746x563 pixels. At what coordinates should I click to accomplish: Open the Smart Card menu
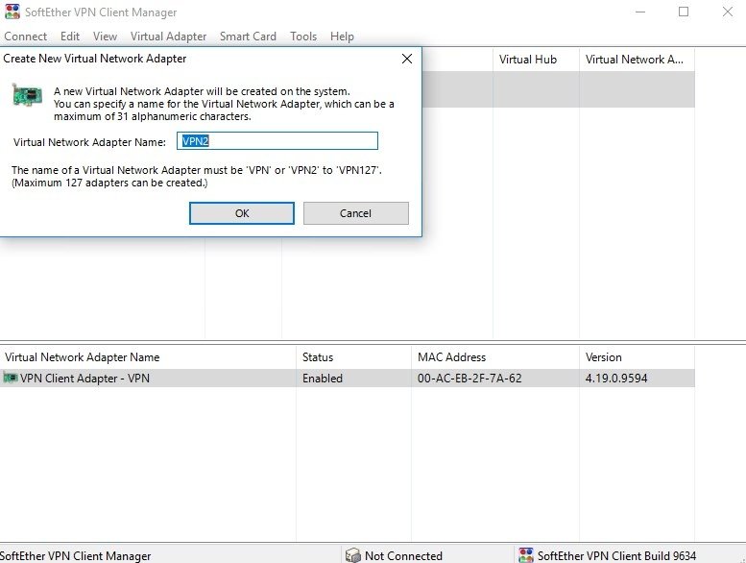pos(248,37)
